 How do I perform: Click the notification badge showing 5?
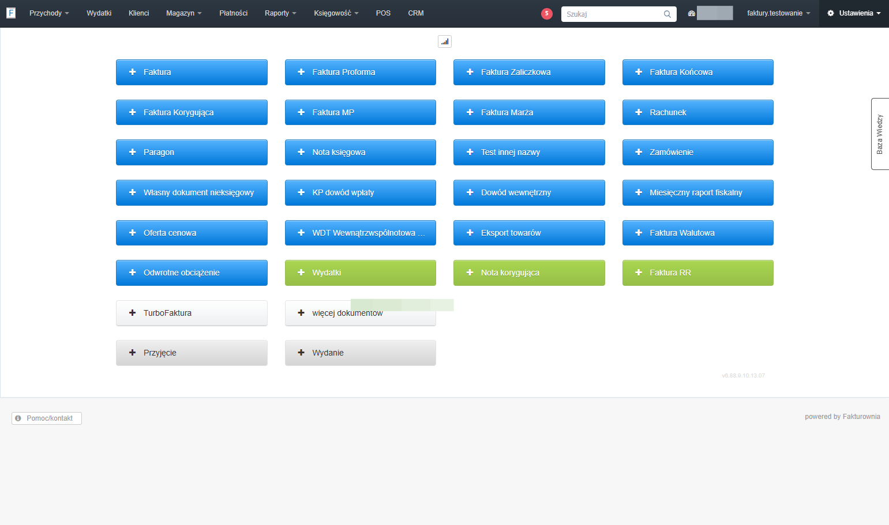point(547,14)
